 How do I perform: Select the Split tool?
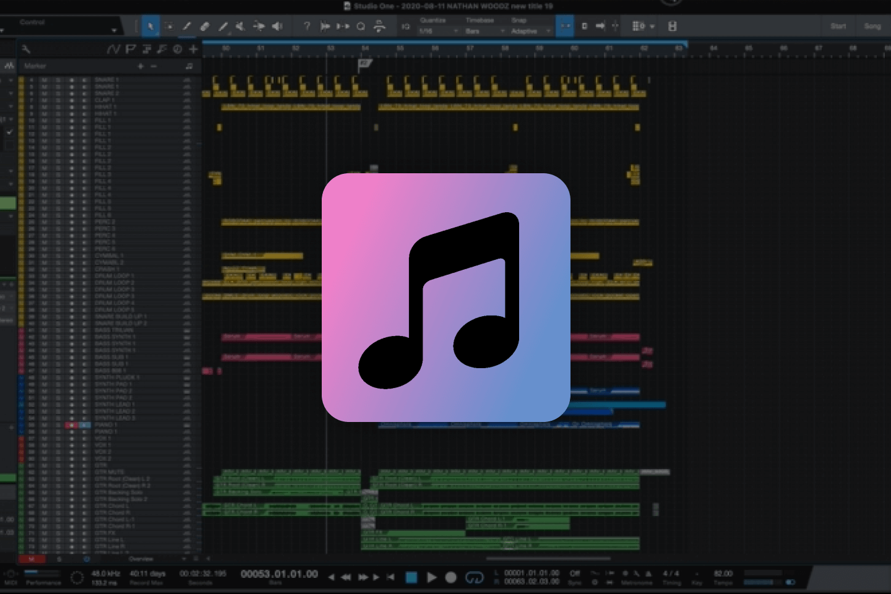[x=186, y=27]
